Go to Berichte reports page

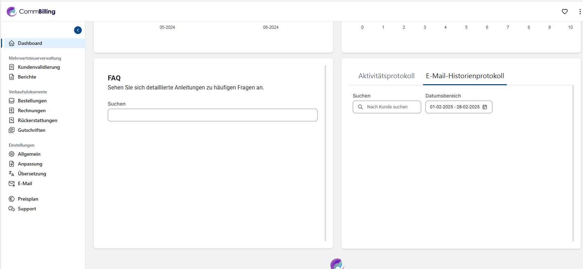[x=27, y=77]
